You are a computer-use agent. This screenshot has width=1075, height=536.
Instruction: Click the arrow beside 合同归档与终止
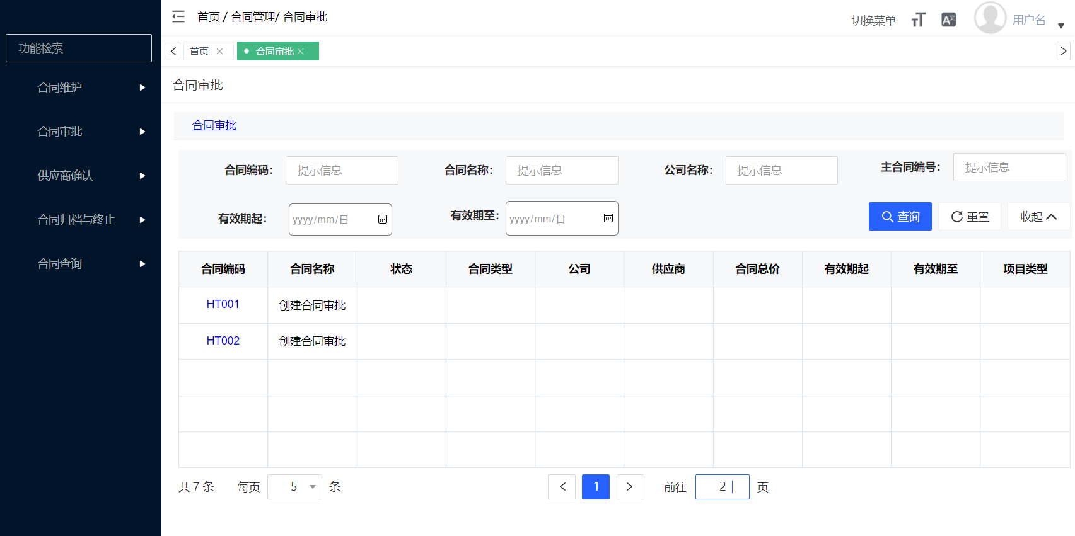coord(142,220)
